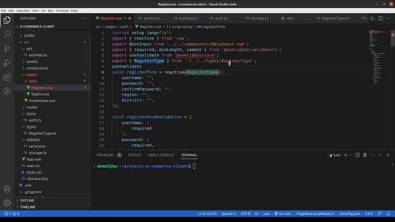Close the Register.vue editor tab
395x222 pixels.
pos(130,18)
